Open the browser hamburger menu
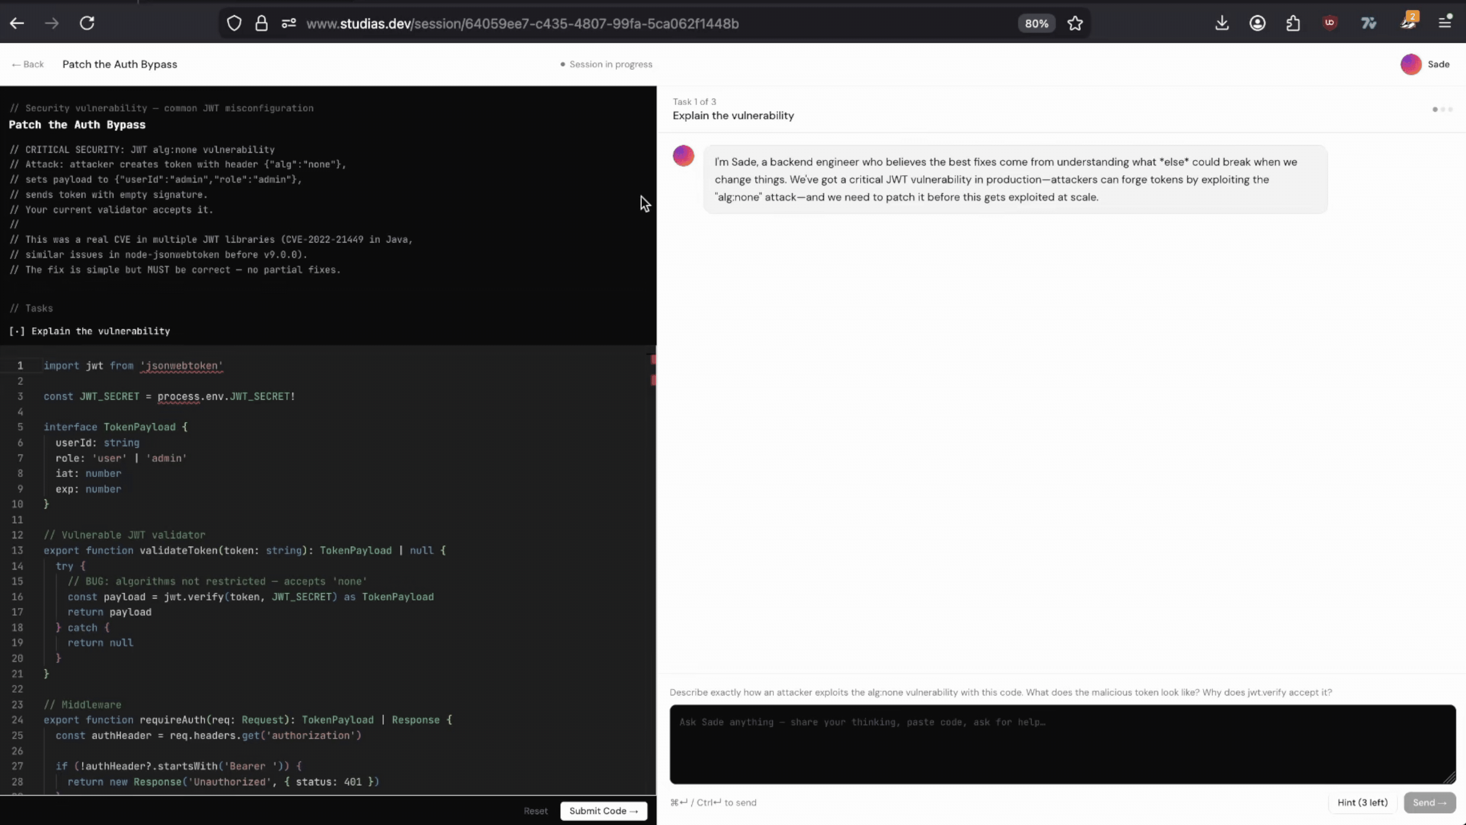Image resolution: width=1466 pixels, height=825 pixels. (x=1445, y=23)
